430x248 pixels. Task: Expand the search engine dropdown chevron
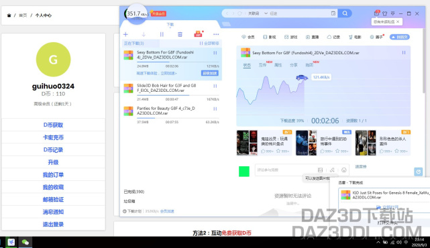[x=266, y=13]
